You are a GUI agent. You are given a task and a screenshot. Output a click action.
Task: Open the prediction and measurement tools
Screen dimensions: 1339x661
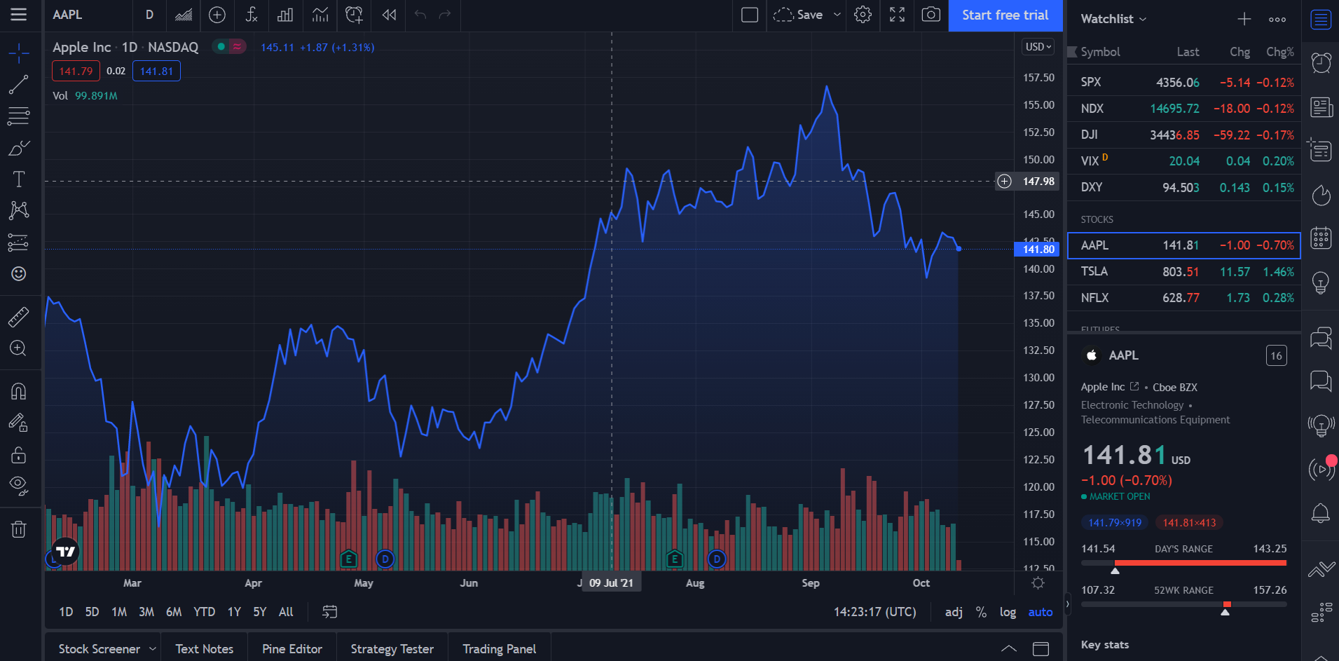(x=19, y=243)
